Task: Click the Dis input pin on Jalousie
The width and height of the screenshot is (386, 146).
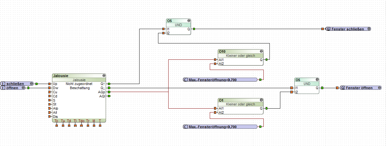Action: tap(49, 117)
